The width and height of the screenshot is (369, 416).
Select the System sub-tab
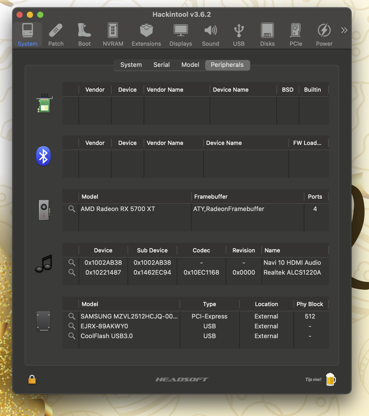[x=131, y=65]
